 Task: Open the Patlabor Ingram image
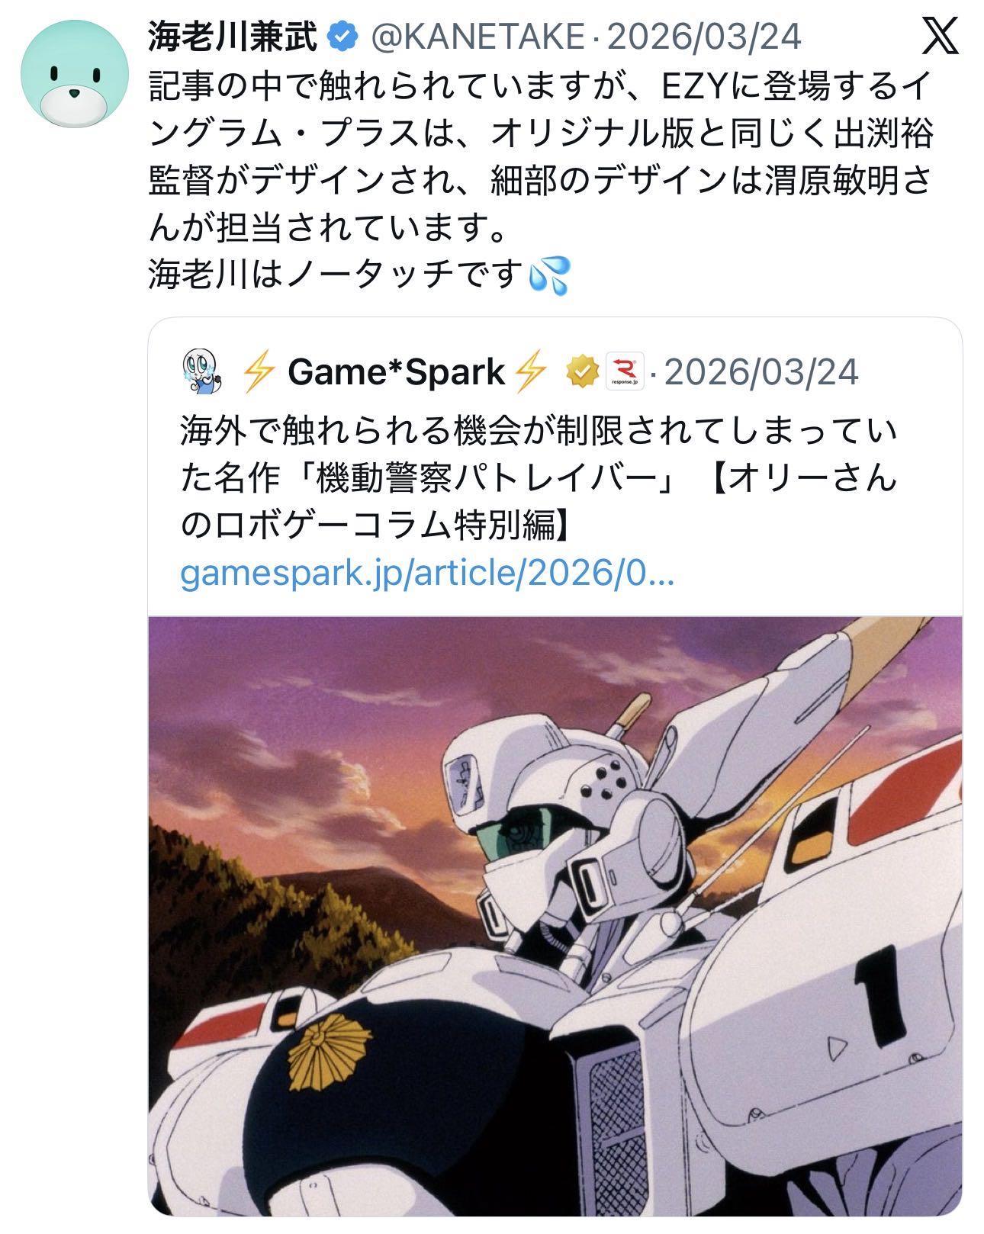pyautogui.click(x=555, y=915)
